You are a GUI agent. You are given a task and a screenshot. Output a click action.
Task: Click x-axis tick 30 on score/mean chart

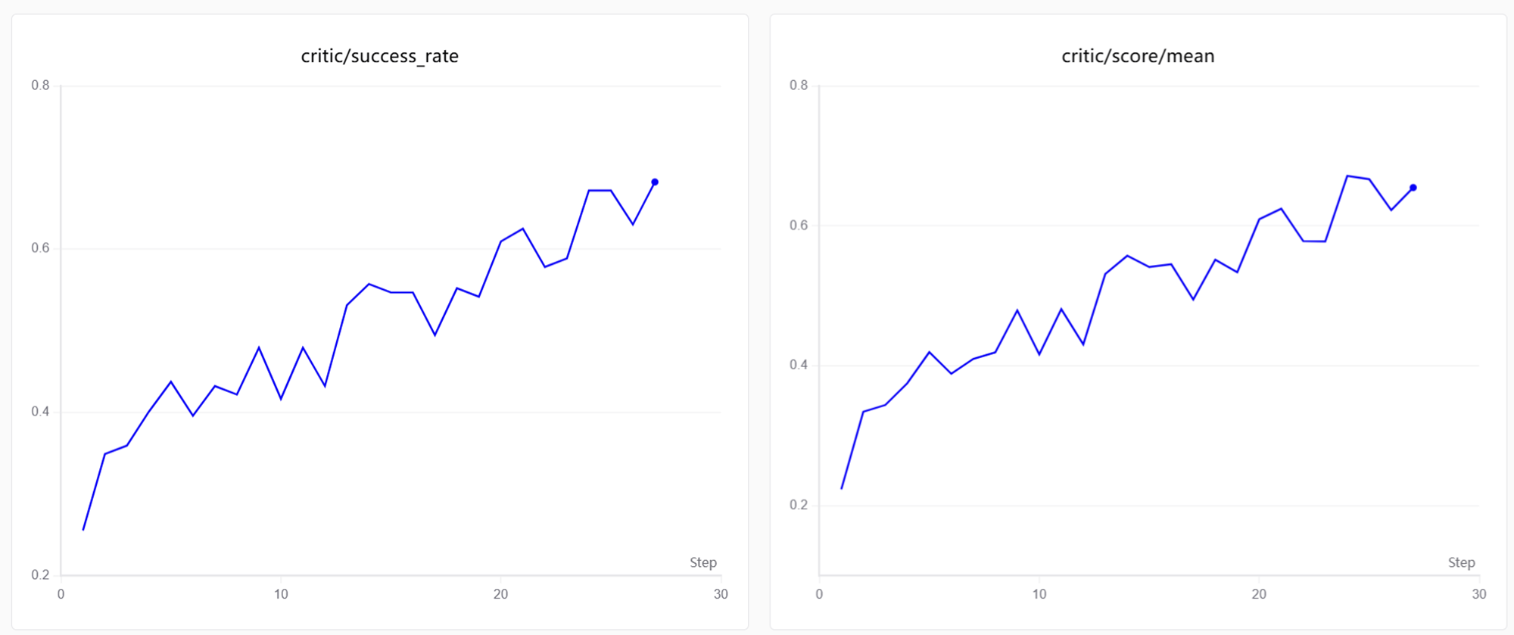coord(1479,594)
